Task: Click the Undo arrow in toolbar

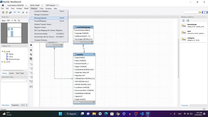Action: click(x=15, y=12)
